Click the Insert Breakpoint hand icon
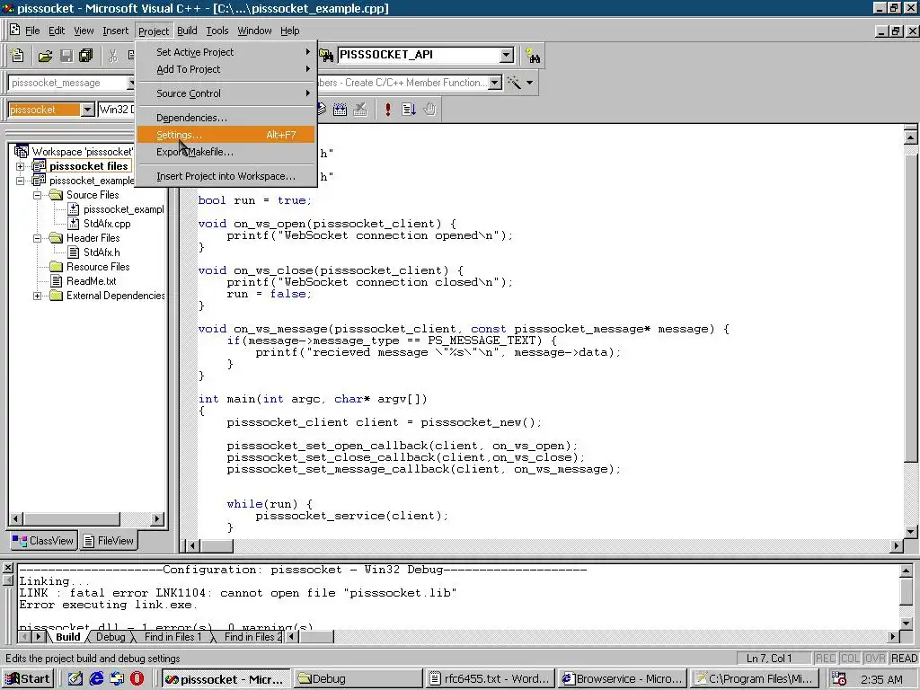The image size is (920, 690). point(430,109)
